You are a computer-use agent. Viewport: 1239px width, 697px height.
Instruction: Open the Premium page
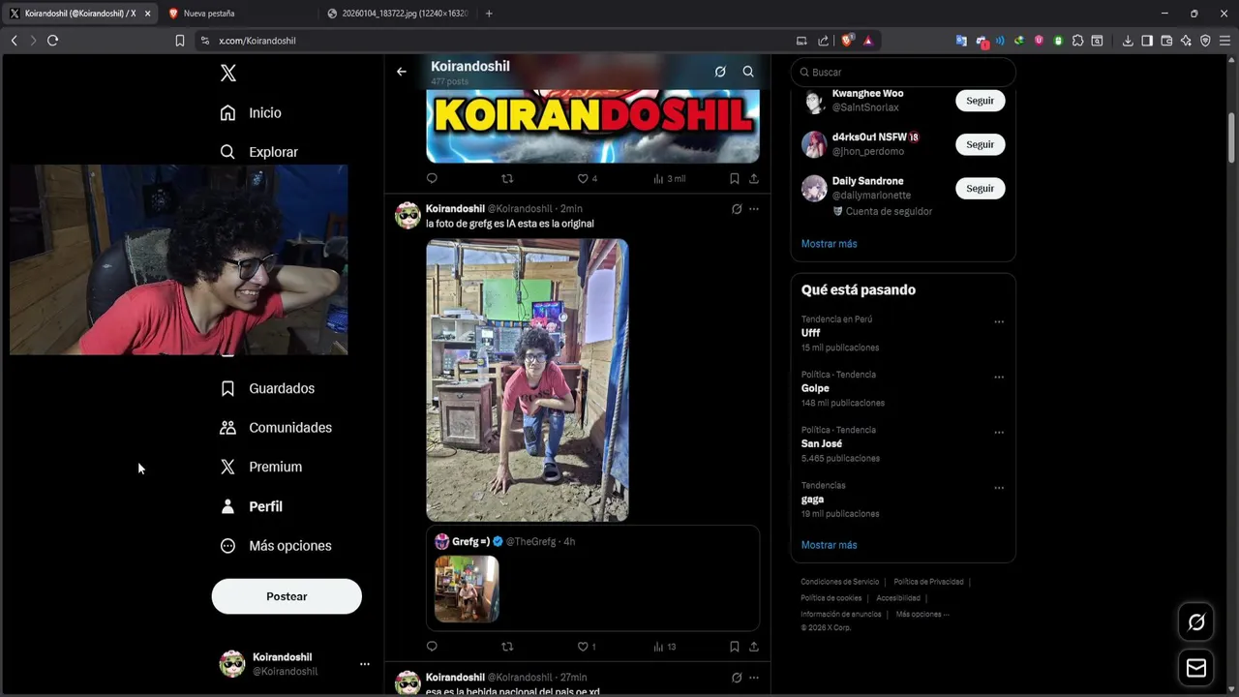(260, 467)
